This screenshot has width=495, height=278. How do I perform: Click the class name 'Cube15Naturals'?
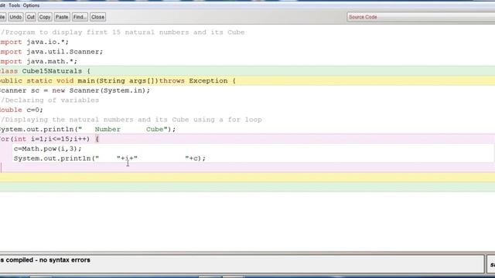[x=52, y=71]
